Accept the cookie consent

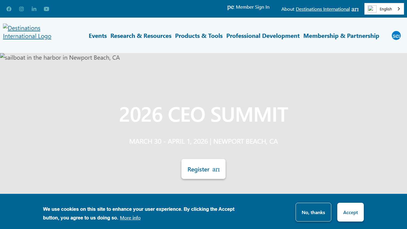350,212
